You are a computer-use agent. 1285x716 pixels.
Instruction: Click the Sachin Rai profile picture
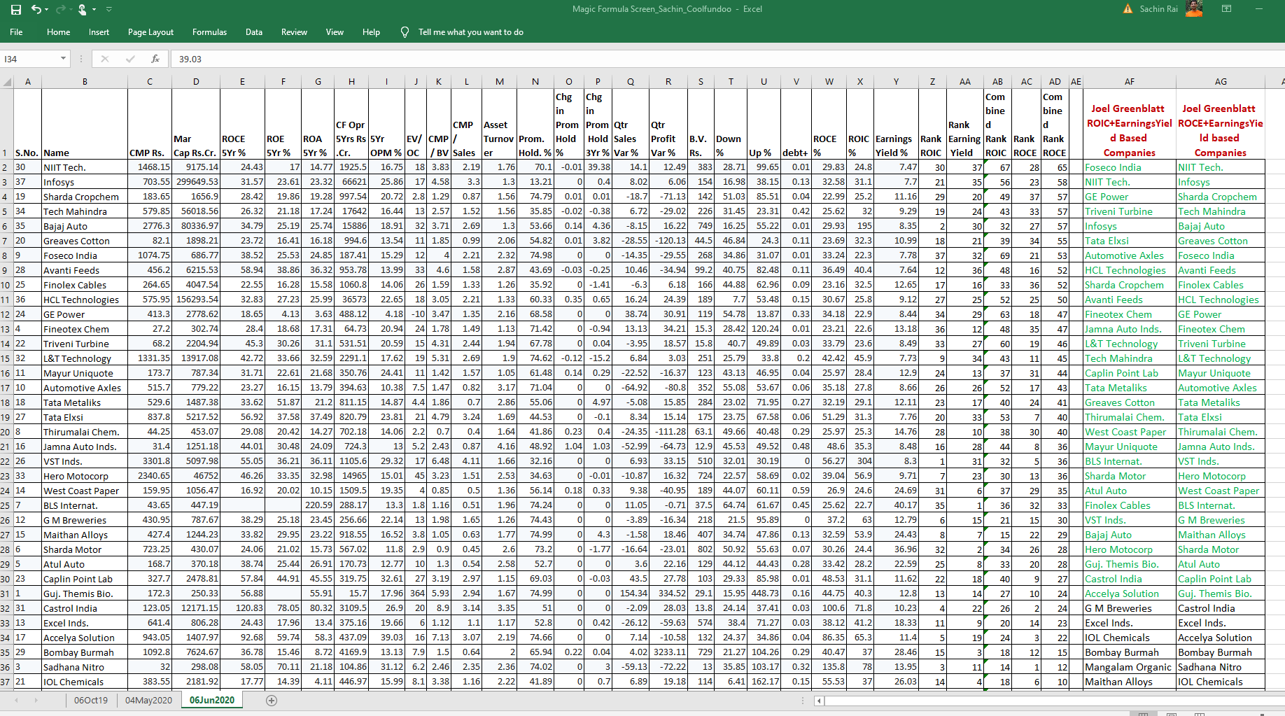tap(1195, 8)
